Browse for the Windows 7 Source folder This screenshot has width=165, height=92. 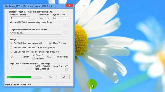point(33,18)
